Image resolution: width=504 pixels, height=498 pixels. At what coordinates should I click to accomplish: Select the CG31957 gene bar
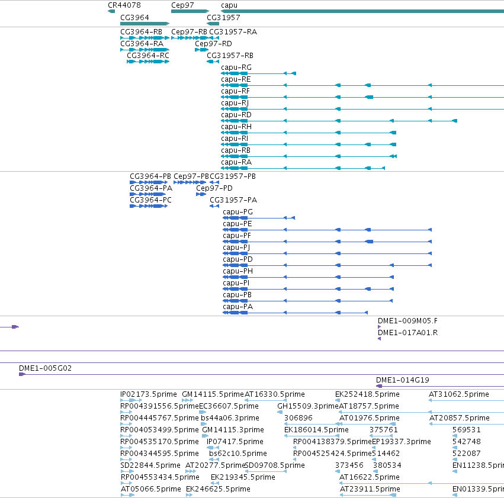[x=213, y=24]
